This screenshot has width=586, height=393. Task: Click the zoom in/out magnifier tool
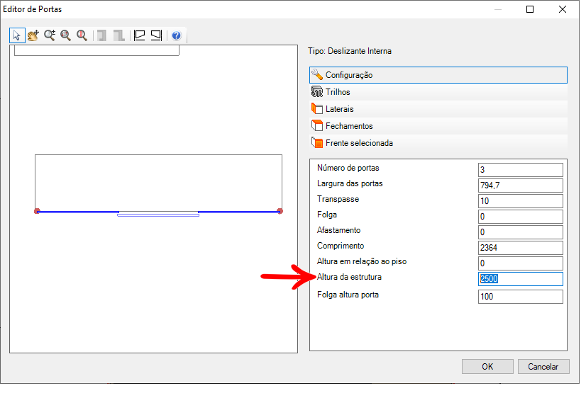tap(50, 35)
